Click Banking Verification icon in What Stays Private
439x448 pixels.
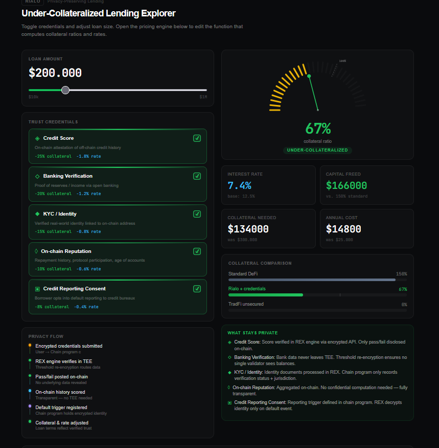pyautogui.click(x=229, y=357)
